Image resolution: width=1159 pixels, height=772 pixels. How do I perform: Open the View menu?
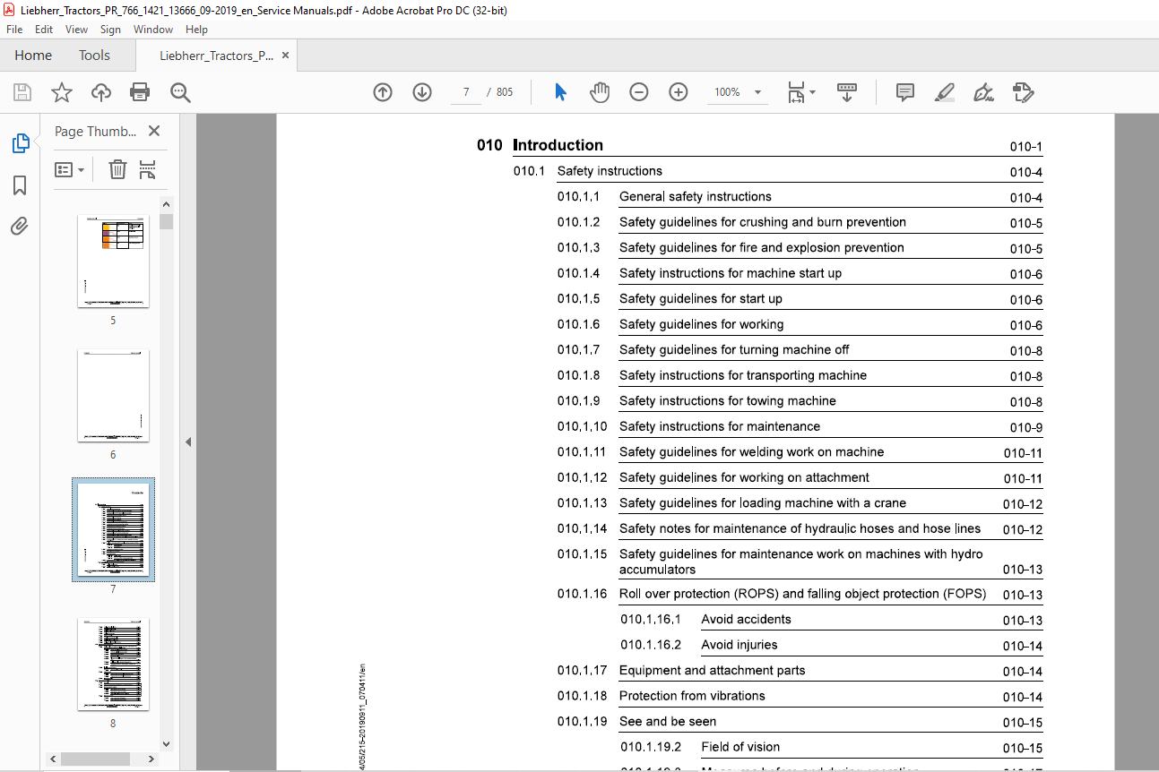(76, 30)
